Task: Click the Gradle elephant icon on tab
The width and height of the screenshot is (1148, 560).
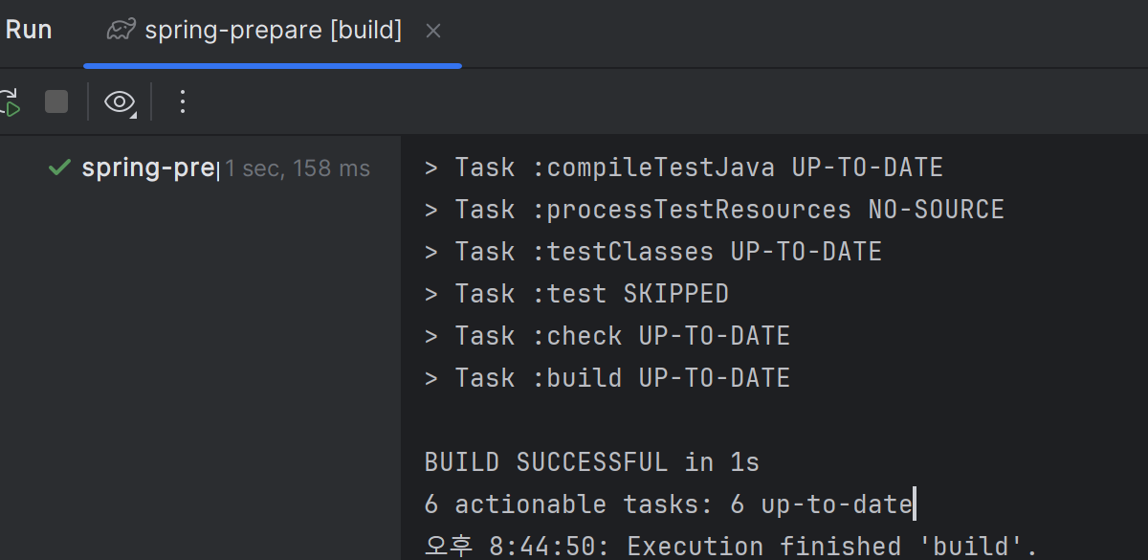Action: pos(121,31)
